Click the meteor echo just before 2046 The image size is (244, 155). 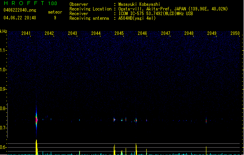point(136,120)
